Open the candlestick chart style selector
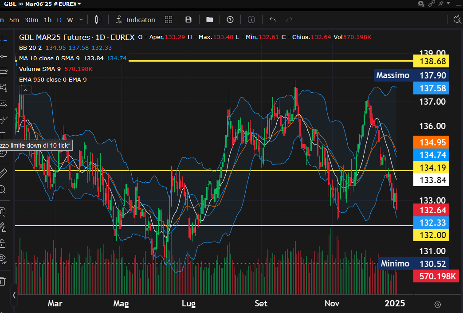The image size is (463, 313). click(98, 20)
